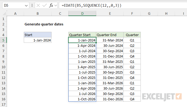Select the 31-Dec-2025 cell
The width and height of the screenshot is (187, 107).
pyautogui.click(x=110, y=78)
